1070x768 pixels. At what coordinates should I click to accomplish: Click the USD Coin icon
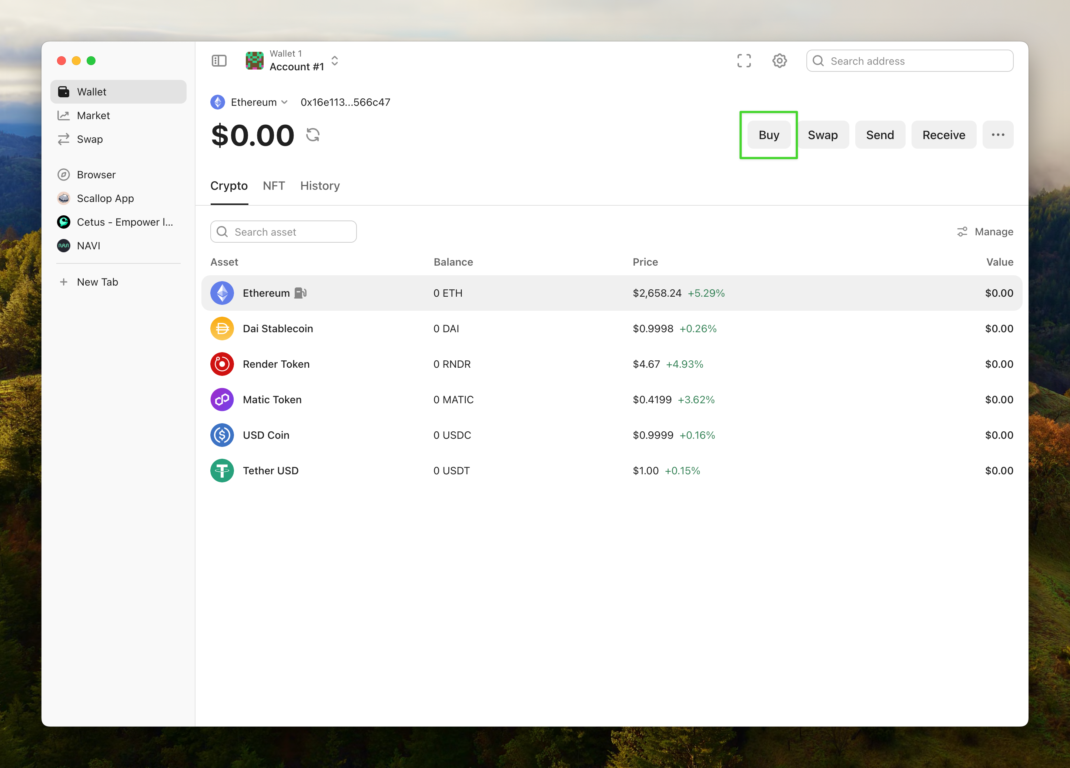(x=222, y=435)
